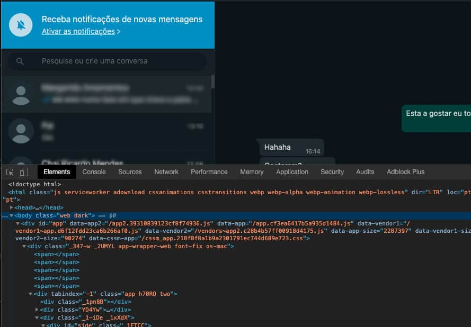Viewport: 471px width, 327px height.
Task: Open the Security panel in DevTools
Action: pos(332,171)
